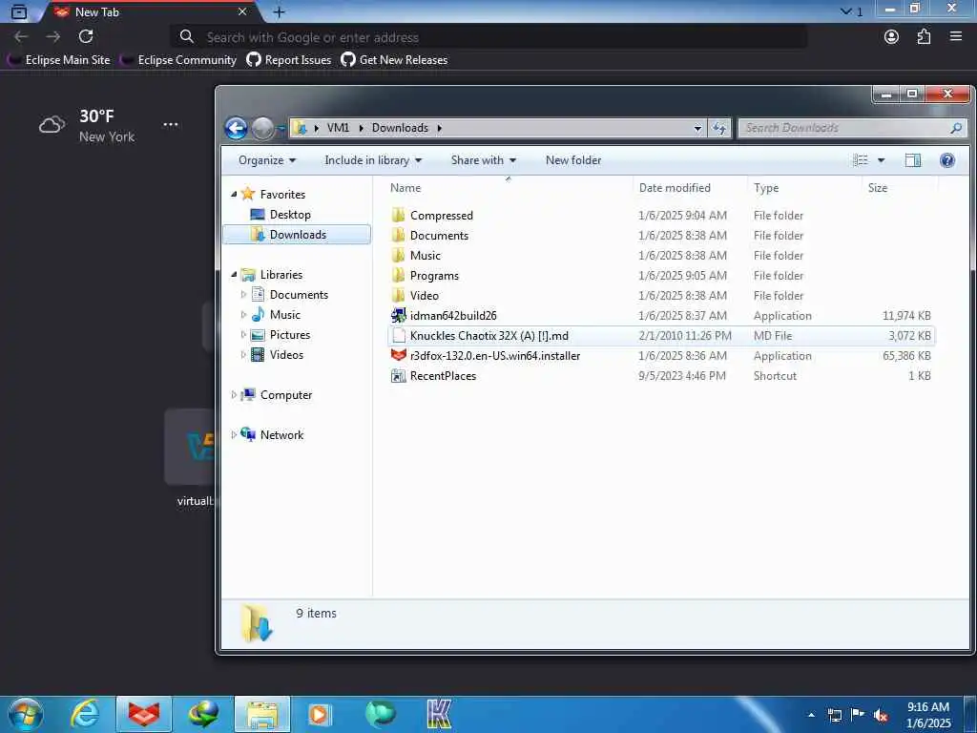Click the browser address search field
Image resolution: width=977 pixels, height=733 pixels.
click(489, 37)
